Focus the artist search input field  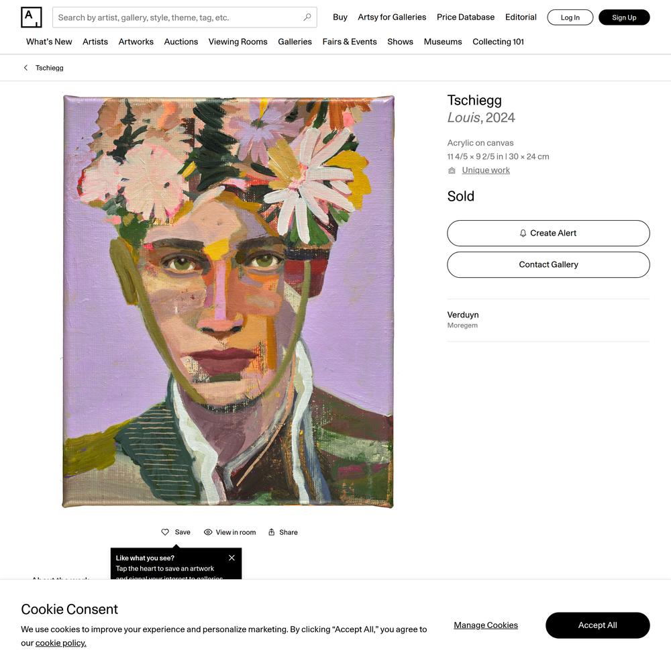(178, 17)
